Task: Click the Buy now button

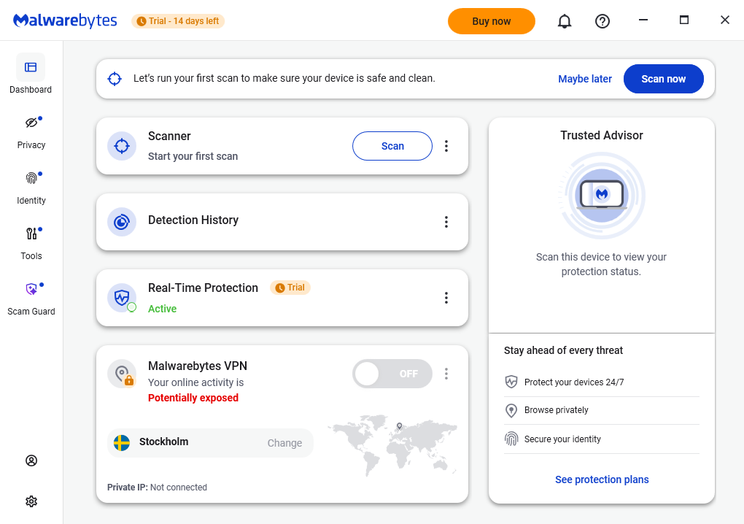Action: pyautogui.click(x=491, y=21)
